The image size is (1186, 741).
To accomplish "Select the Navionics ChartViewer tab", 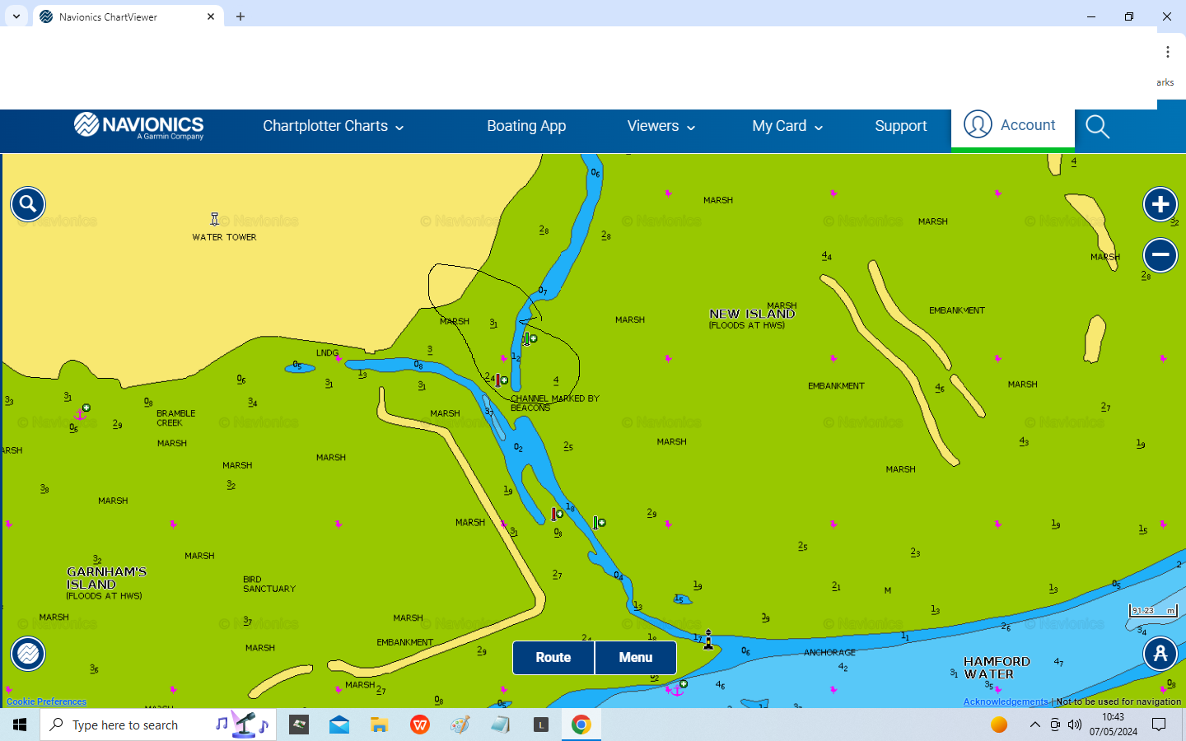I will point(128,16).
